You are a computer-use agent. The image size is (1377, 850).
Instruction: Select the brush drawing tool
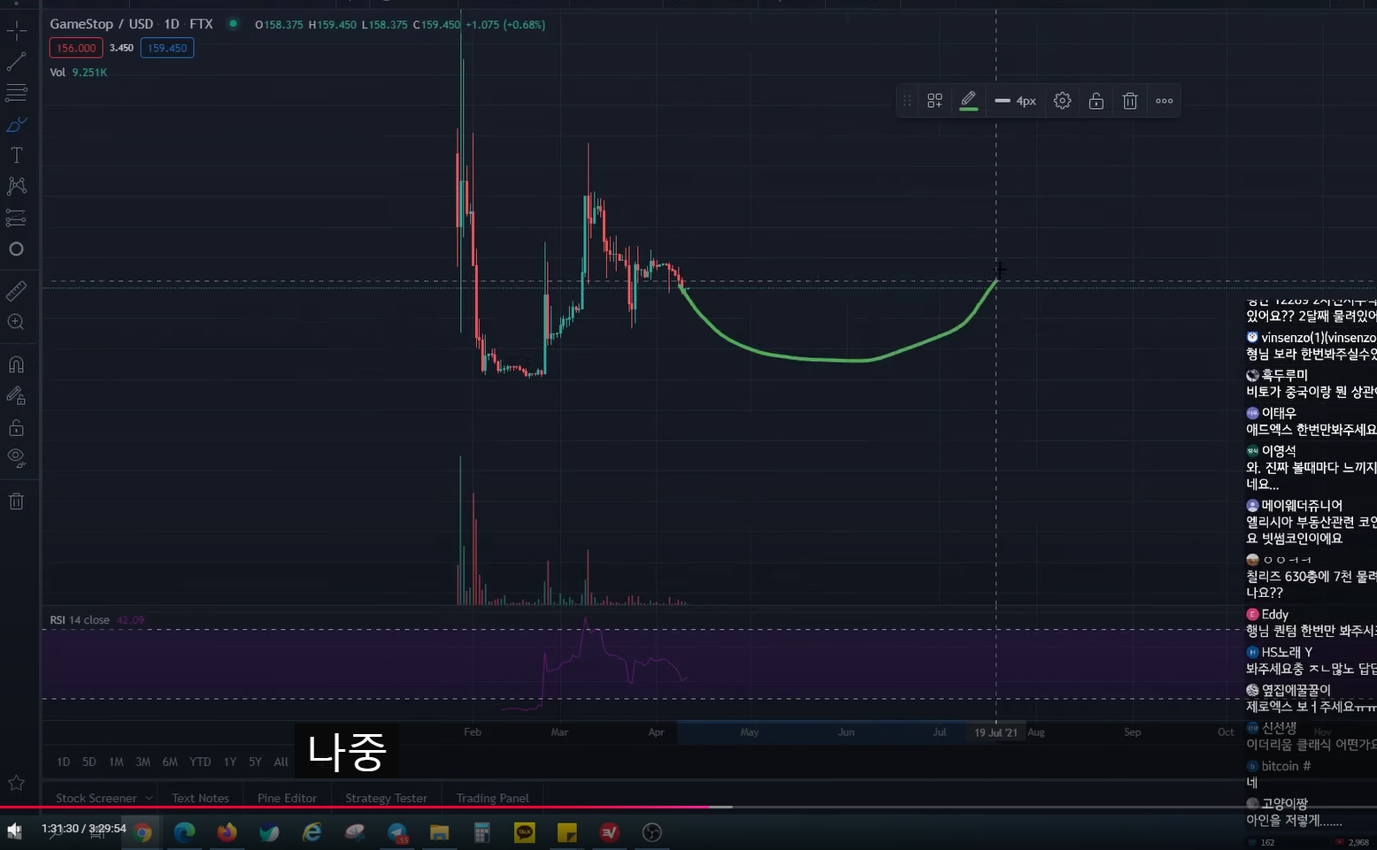pos(16,125)
